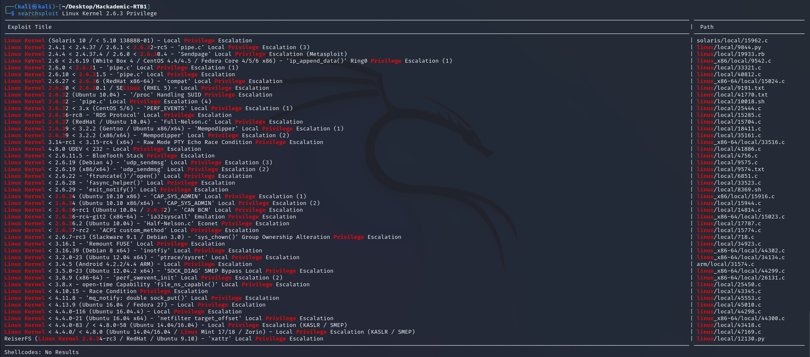Select path linux/local/35161.c

[x=729, y=136]
